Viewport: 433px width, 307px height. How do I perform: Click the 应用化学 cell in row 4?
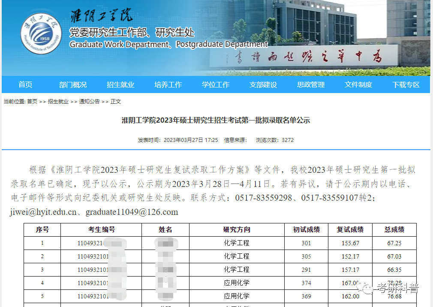[237, 283]
